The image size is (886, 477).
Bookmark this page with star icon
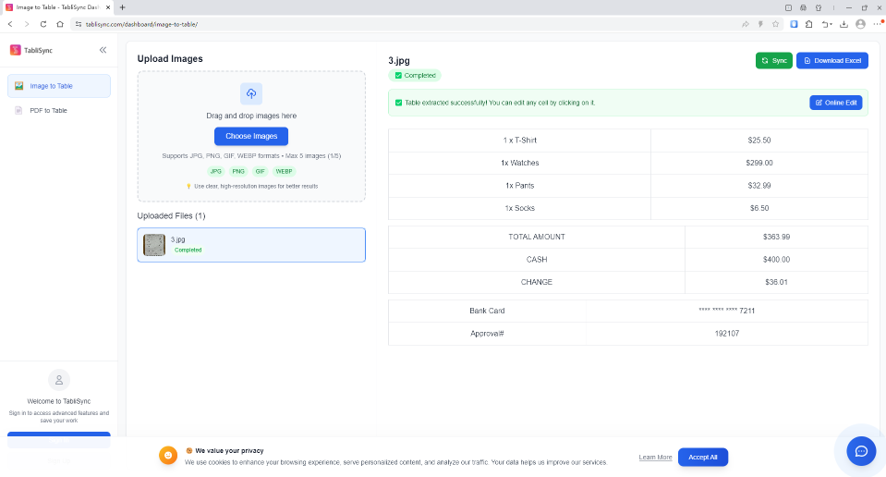click(775, 24)
